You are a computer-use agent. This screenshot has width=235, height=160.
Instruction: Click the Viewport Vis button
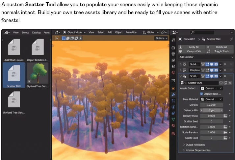click(x=192, y=51)
